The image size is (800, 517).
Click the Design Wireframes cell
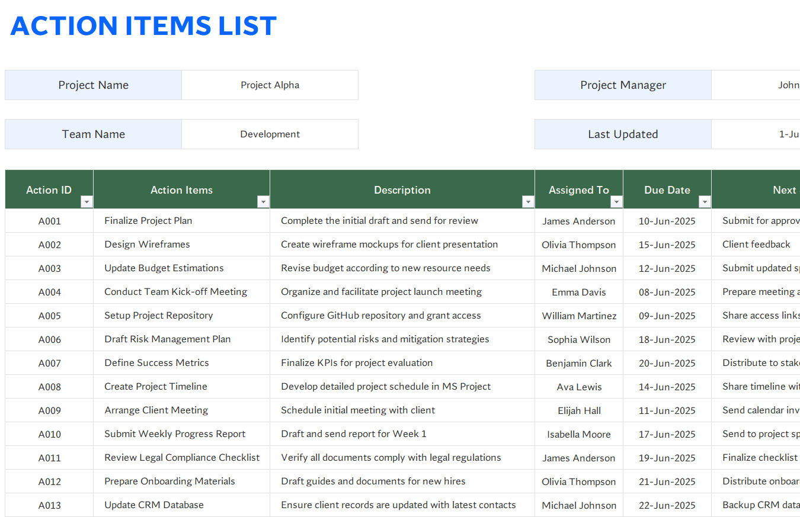tap(181, 245)
